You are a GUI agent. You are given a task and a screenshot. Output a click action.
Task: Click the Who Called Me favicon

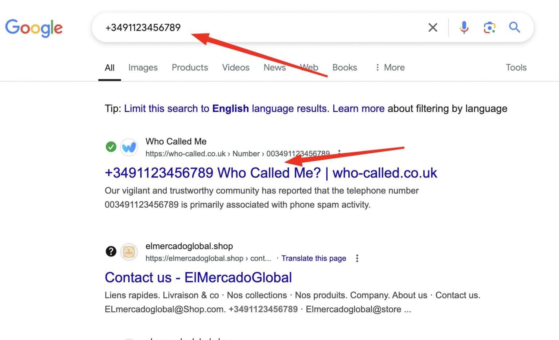point(129,147)
